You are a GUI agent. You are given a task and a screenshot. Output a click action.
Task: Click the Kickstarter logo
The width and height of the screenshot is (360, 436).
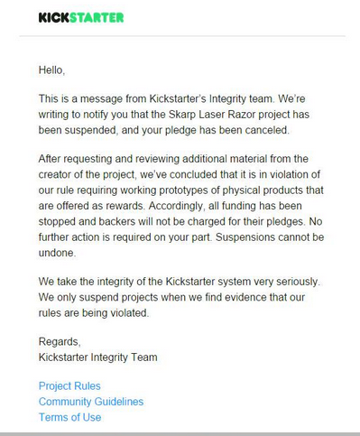(x=81, y=17)
